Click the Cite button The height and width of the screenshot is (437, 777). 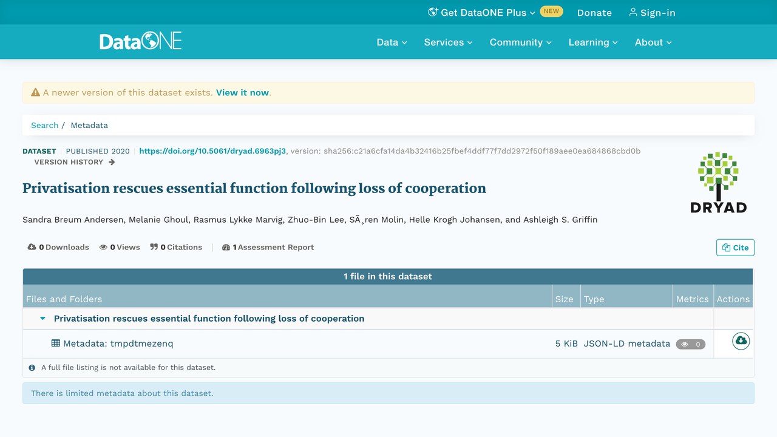(735, 248)
